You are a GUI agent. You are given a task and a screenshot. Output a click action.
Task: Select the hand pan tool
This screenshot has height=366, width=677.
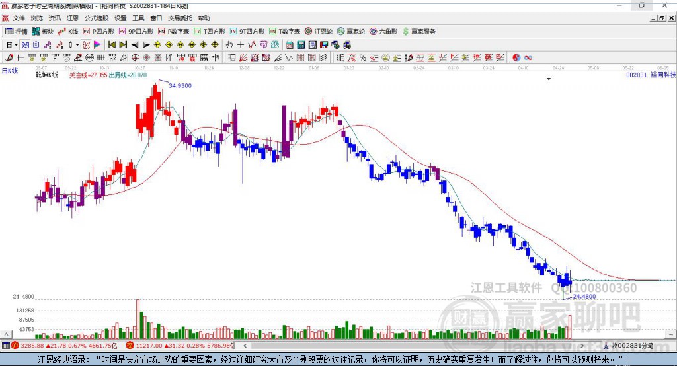click(229, 44)
